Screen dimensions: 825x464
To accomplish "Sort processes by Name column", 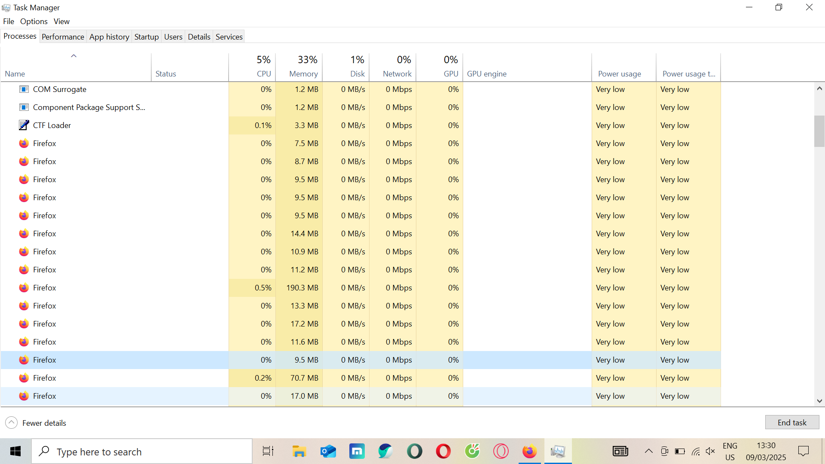I will click(76, 67).
